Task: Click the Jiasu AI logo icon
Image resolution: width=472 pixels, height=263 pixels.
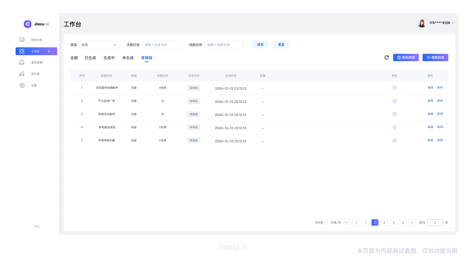Action: (x=27, y=24)
